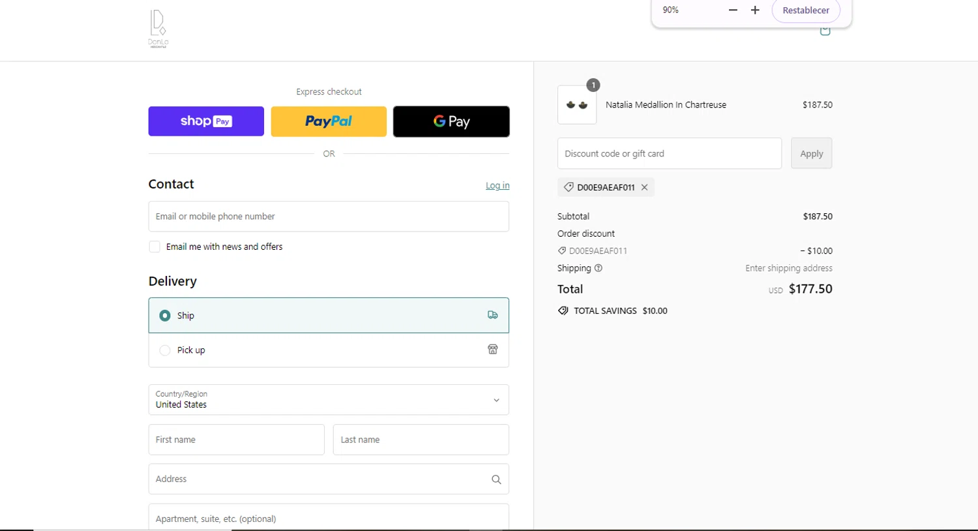Viewport: 978px width, 531px height.
Task: Open the Country/Region dropdown
Action: tap(329, 400)
